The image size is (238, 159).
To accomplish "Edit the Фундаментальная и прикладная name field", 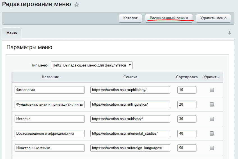I will 50,104.
